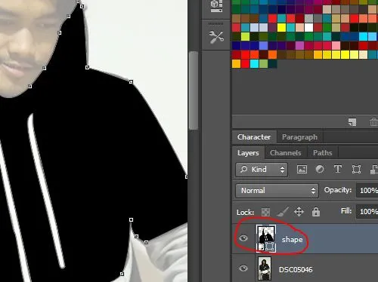Image resolution: width=378 pixels, height=282 pixels.
Task: Lock image pixels brush icon
Action: pyautogui.click(x=282, y=212)
